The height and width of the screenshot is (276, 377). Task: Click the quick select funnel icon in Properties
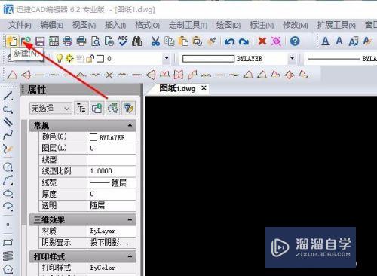coord(128,109)
